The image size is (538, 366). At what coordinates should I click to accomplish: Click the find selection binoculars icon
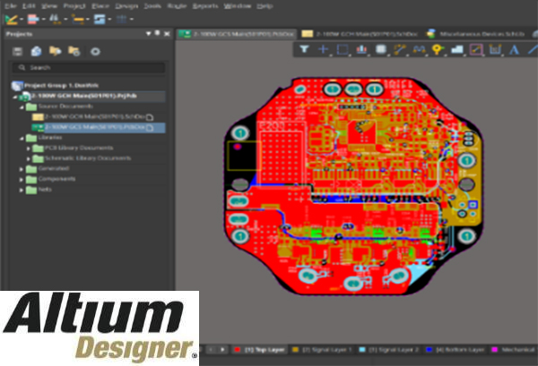(55, 19)
